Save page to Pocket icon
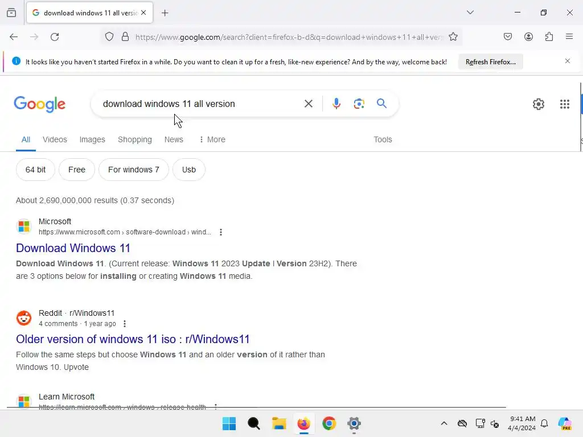This screenshot has width=583, height=437. pos(507,36)
